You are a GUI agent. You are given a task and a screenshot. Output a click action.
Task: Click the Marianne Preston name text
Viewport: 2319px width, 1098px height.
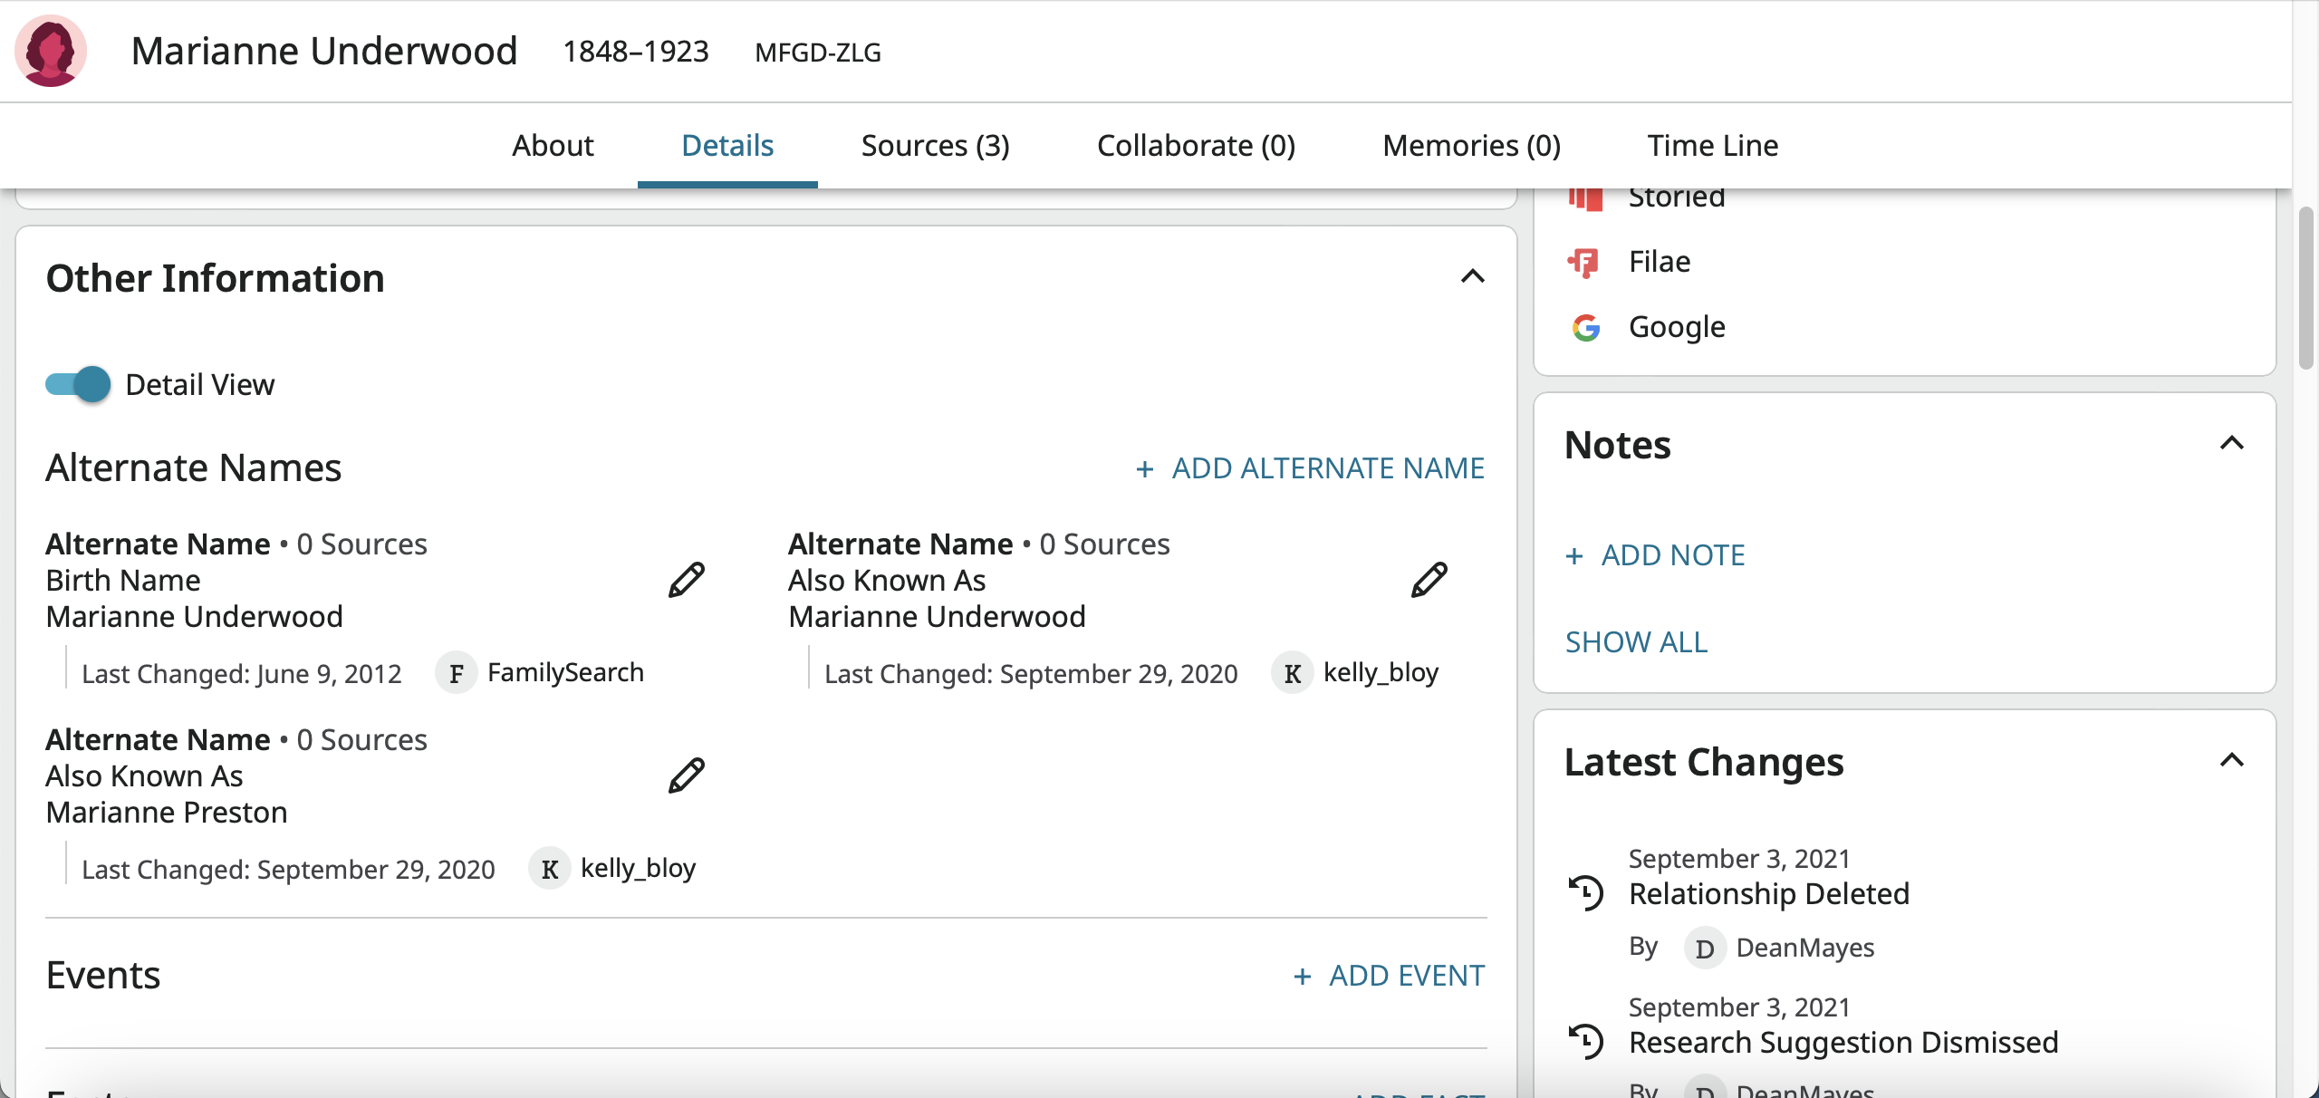pos(167,813)
